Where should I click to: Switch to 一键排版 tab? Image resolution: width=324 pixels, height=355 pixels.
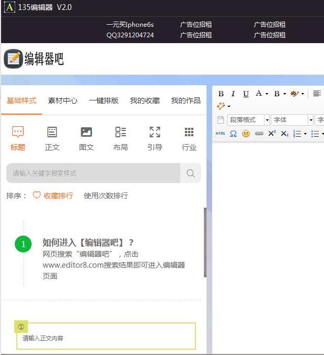(x=104, y=100)
